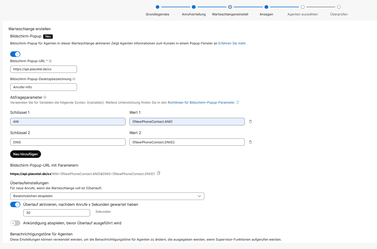Focus the Bildschirm-Popup-URL text field
377x249 pixels.
pos(44,69)
